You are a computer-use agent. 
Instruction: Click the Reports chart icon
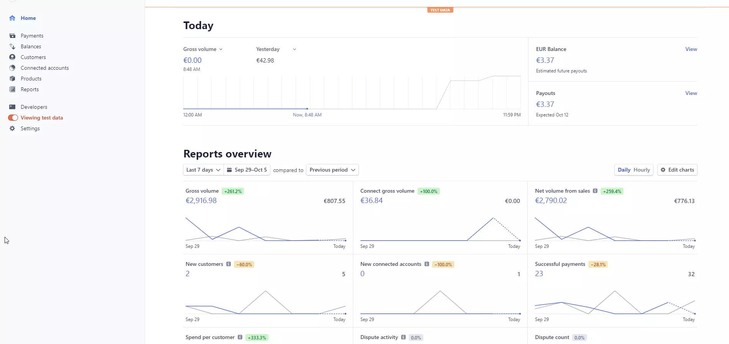(x=12, y=89)
